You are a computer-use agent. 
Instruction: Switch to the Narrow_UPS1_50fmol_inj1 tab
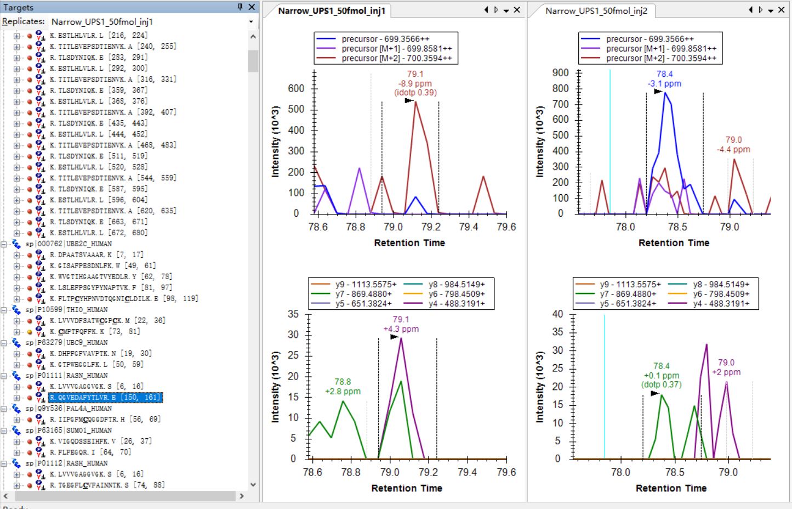(x=331, y=11)
